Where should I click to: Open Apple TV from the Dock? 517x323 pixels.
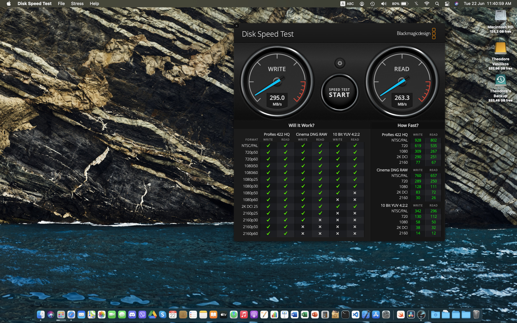point(224,314)
